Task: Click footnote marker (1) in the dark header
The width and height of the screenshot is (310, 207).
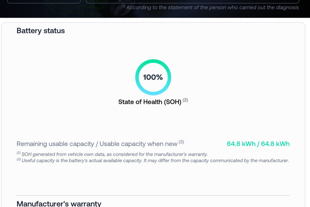Action: click(123, 6)
